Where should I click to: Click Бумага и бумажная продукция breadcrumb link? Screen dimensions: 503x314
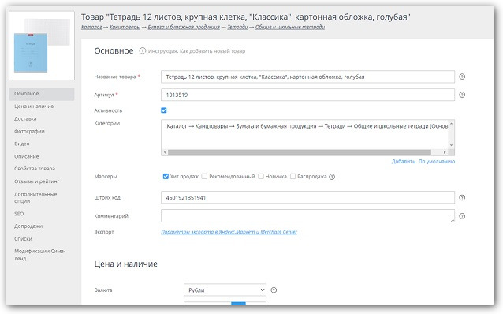(x=184, y=27)
